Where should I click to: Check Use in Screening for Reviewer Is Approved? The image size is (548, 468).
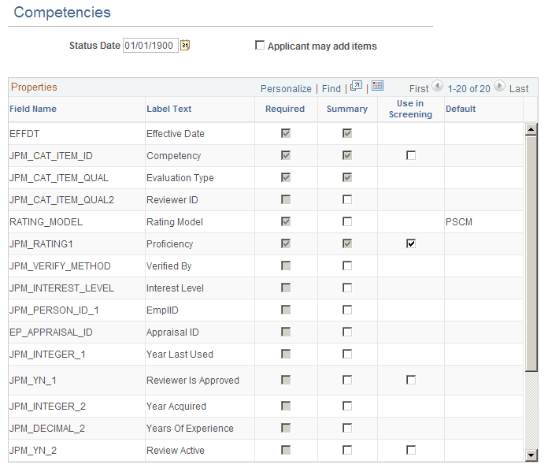pyautogui.click(x=411, y=380)
